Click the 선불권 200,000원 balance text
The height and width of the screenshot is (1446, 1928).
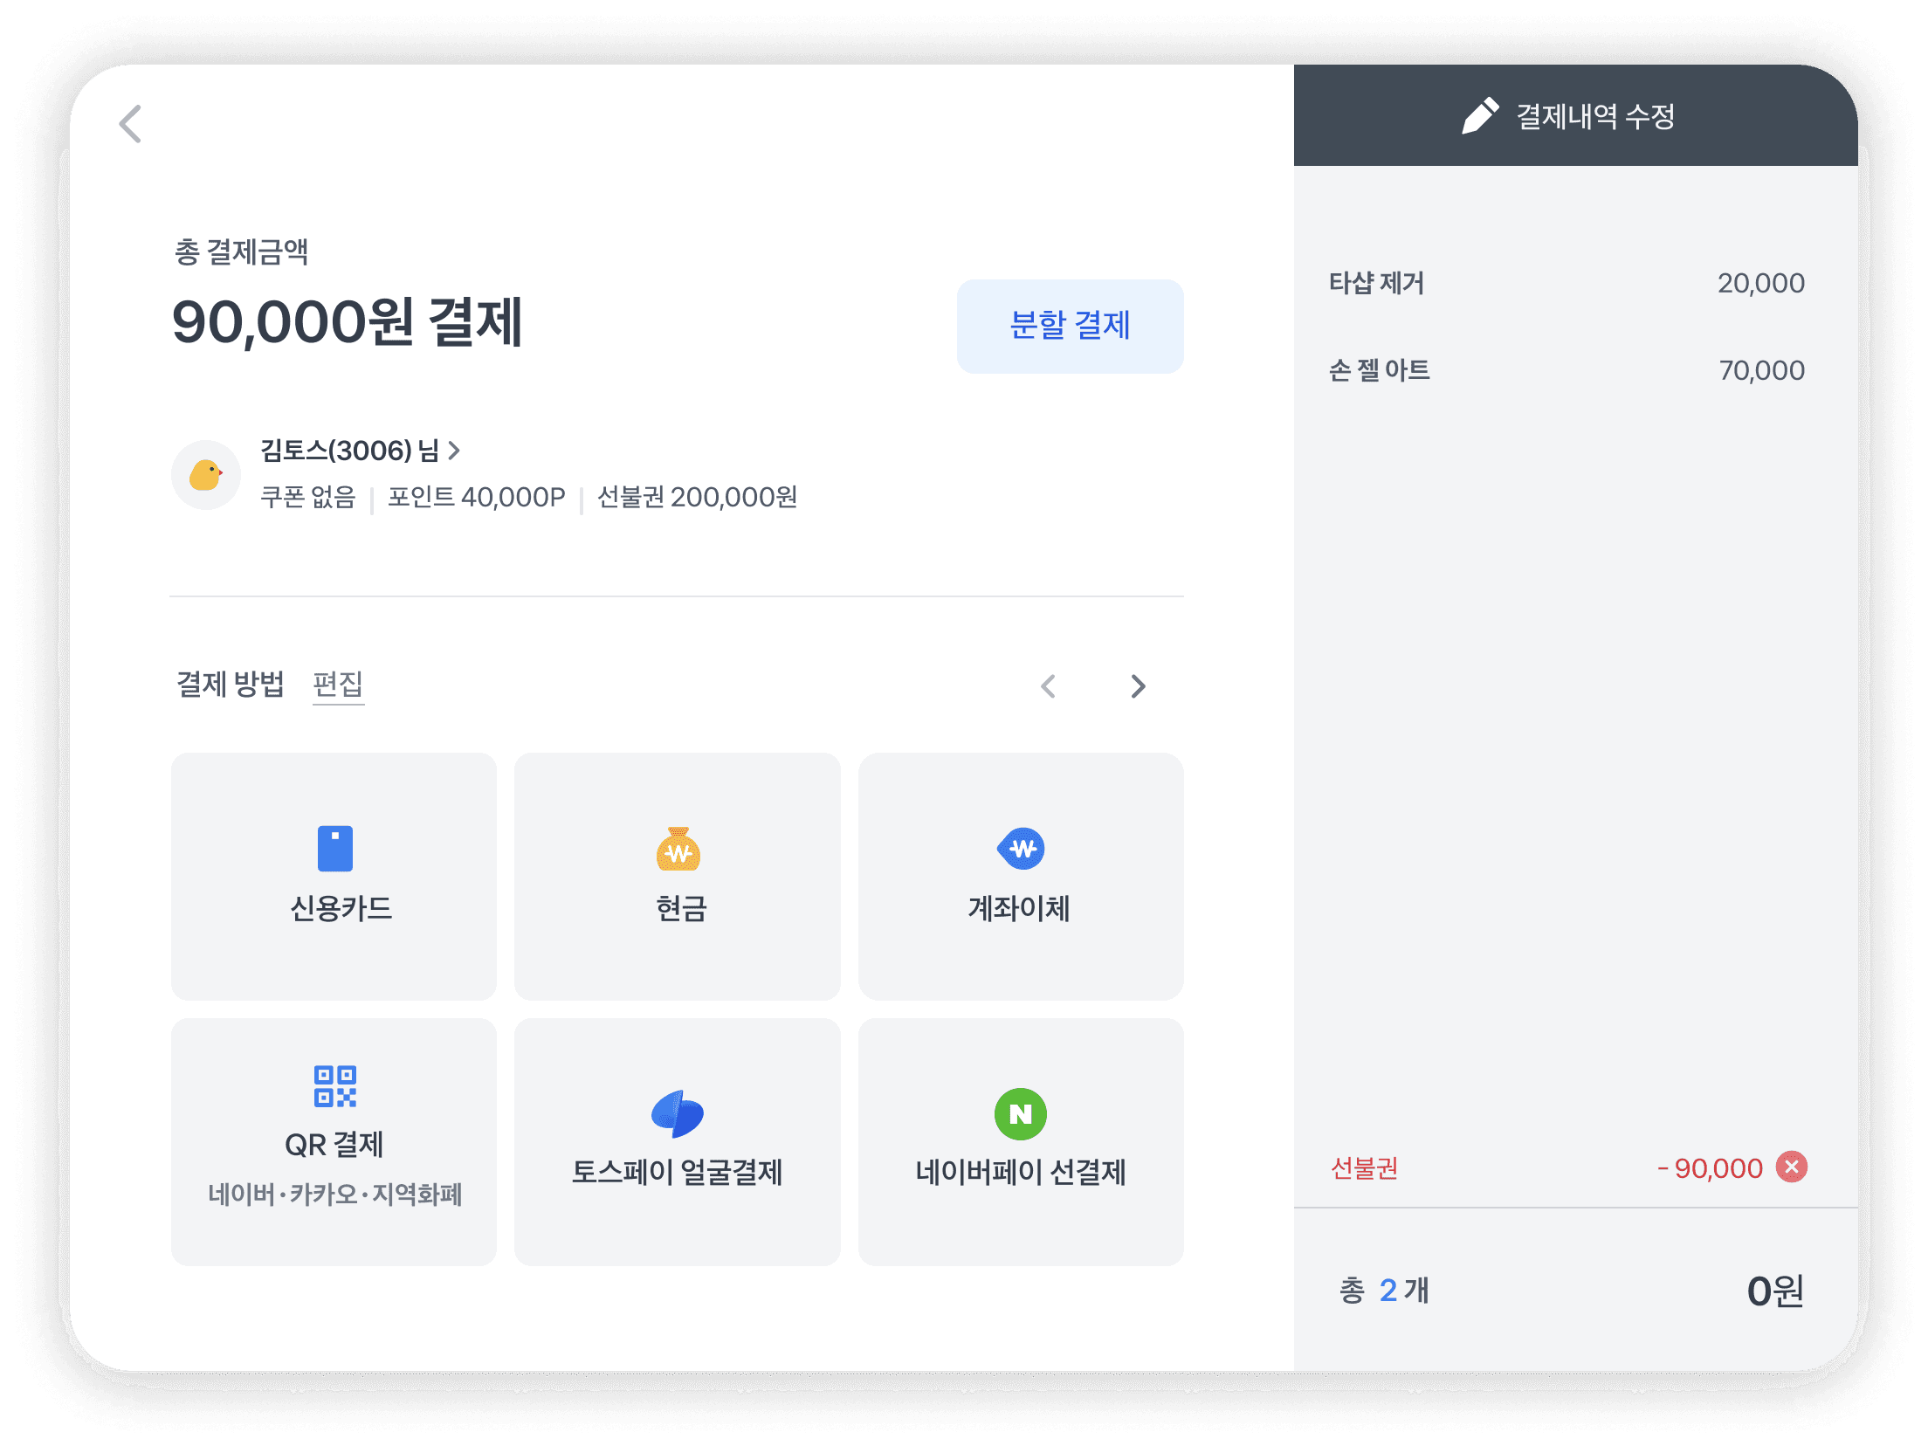point(697,497)
